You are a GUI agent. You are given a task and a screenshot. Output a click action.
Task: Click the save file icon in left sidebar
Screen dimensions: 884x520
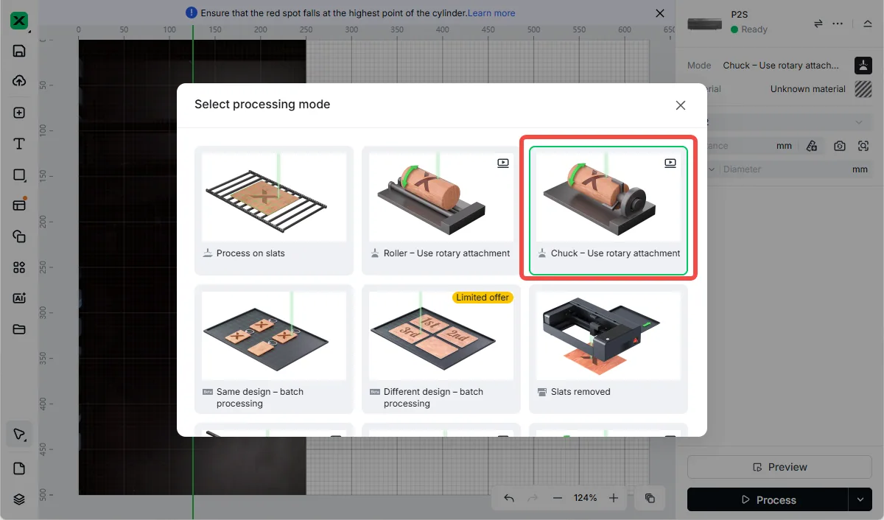point(19,51)
